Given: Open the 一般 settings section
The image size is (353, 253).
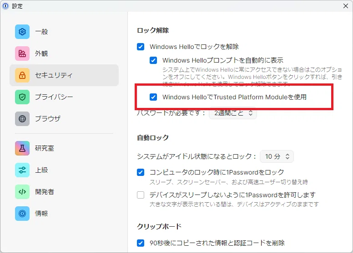Looking at the screenshot, I should (x=64, y=32).
